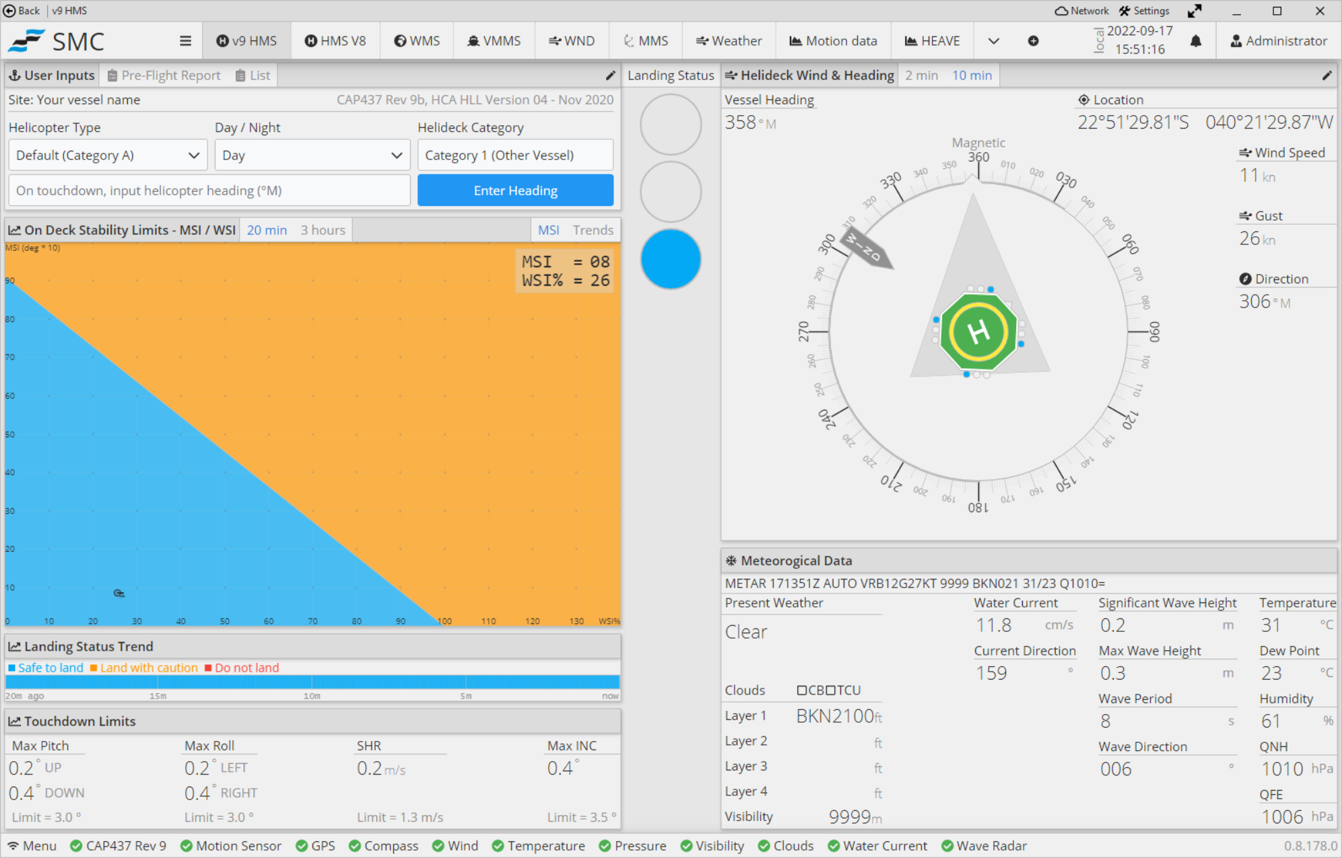Click the helicopter marker on MSI chart
This screenshot has width=1342, height=858.
(119, 593)
